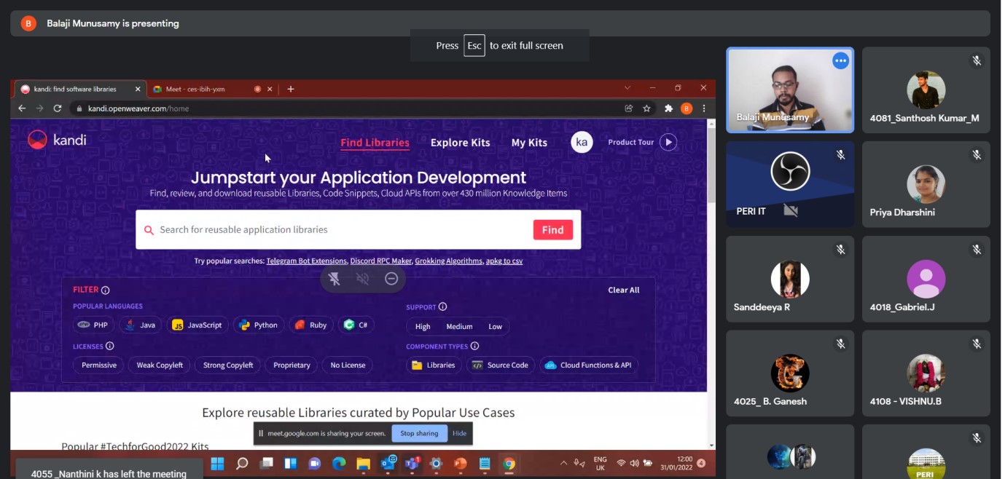The image size is (1005, 479).
Task: Click the Stop sharing button
Action: [x=419, y=433]
